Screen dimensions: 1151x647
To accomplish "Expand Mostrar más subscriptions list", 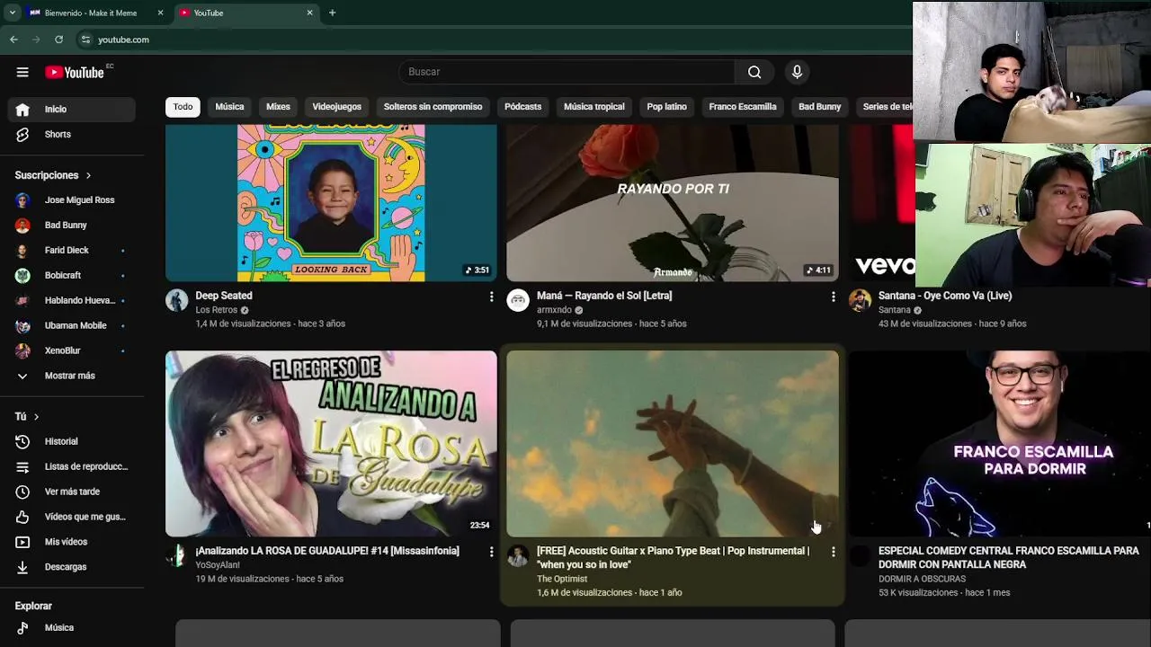I will coord(72,376).
